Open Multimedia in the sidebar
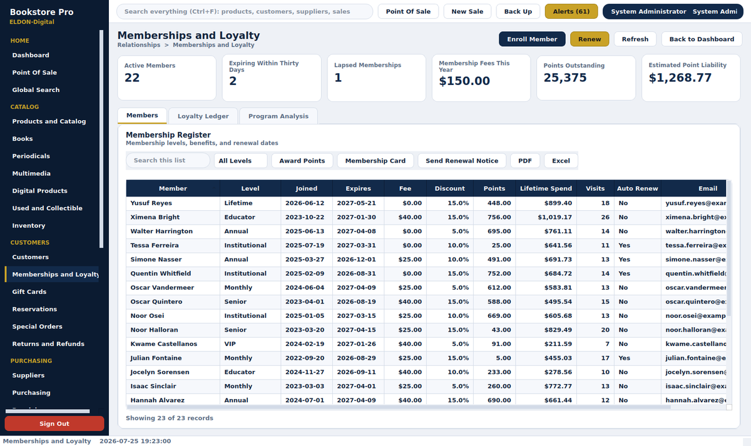 tap(51, 173)
